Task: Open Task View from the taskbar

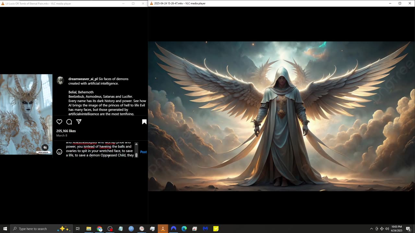Action: (78, 229)
